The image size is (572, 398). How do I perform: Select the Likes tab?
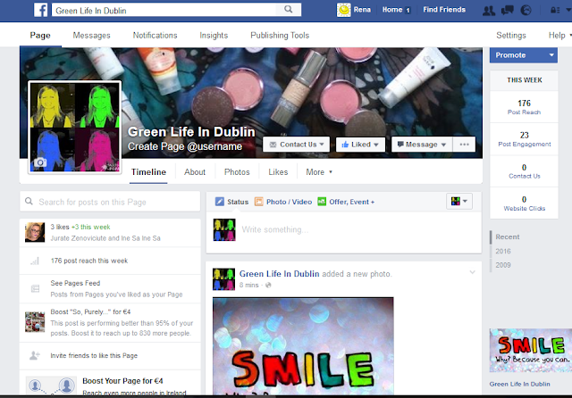[x=278, y=172]
